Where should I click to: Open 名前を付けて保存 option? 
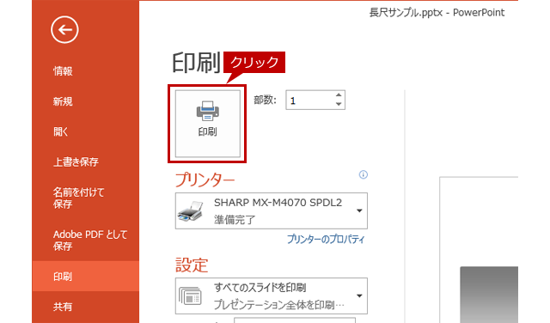tap(78, 198)
